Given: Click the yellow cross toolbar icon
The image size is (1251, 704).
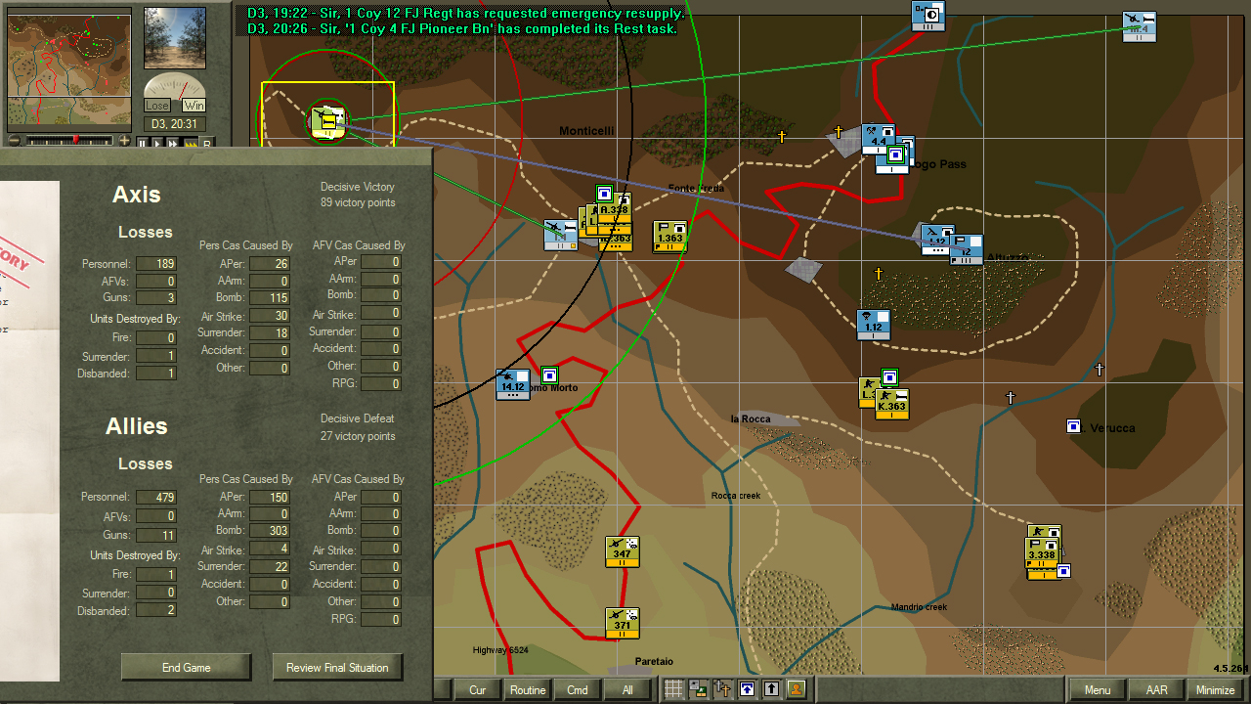Looking at the screenshot, I should pyautogui.click(x=723, y=689).
